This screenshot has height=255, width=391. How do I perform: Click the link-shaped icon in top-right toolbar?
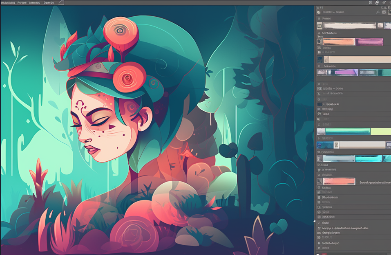click(384, 2)
